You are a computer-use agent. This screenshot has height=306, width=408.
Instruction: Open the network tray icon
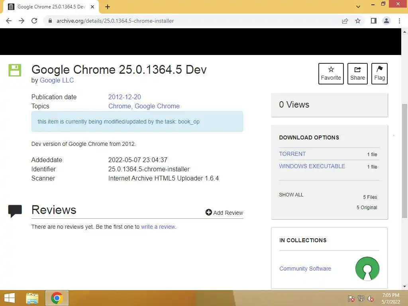click(361, 298)
